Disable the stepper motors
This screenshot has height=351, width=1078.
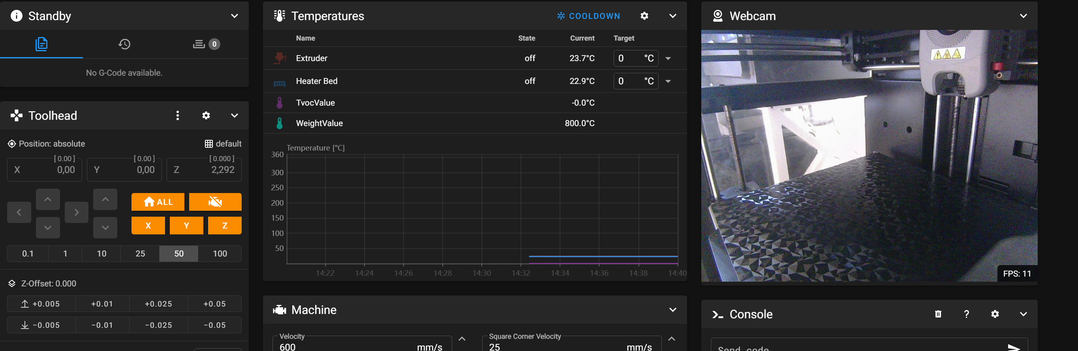(215, 202)
